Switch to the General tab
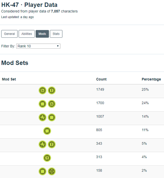164x178 pixels. point(9,34)
